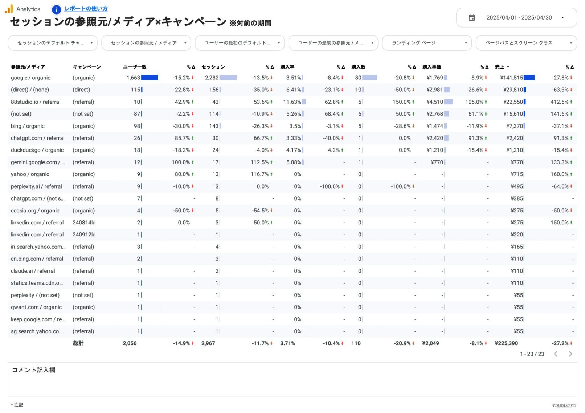Image resolution: width=585 pixels, height=413 pixels.
Task: Click the セッションのデフォルト チャネル filter chip
Action: click(x=52, y=43)
